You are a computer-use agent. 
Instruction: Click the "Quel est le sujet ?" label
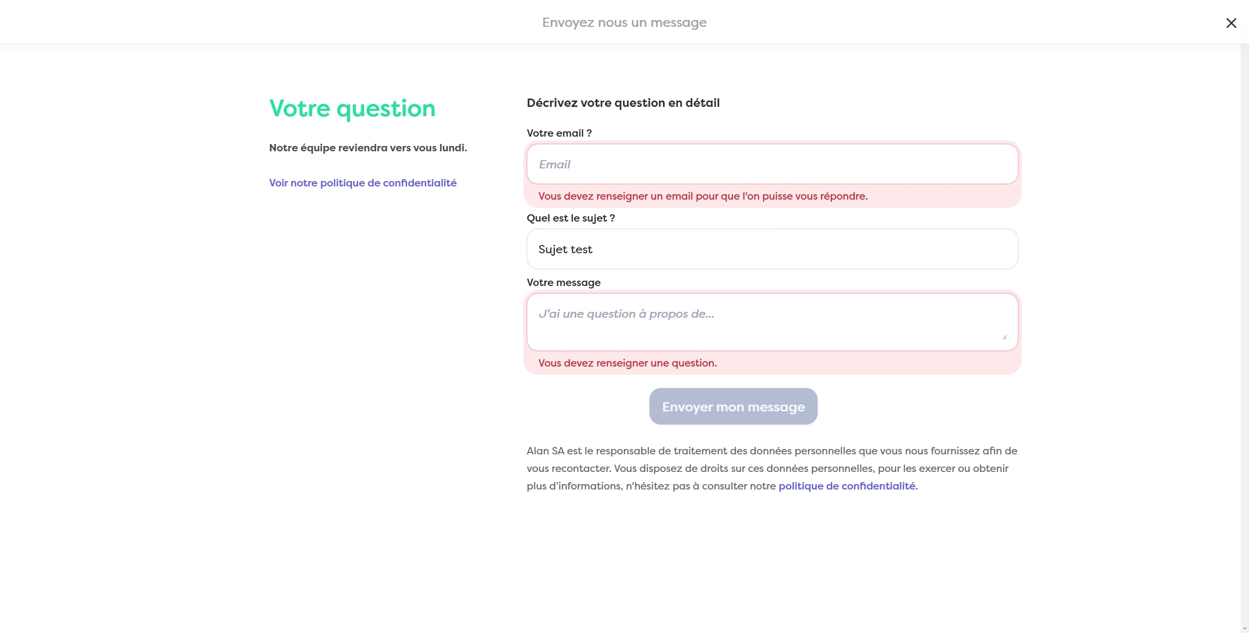(570, 218)
